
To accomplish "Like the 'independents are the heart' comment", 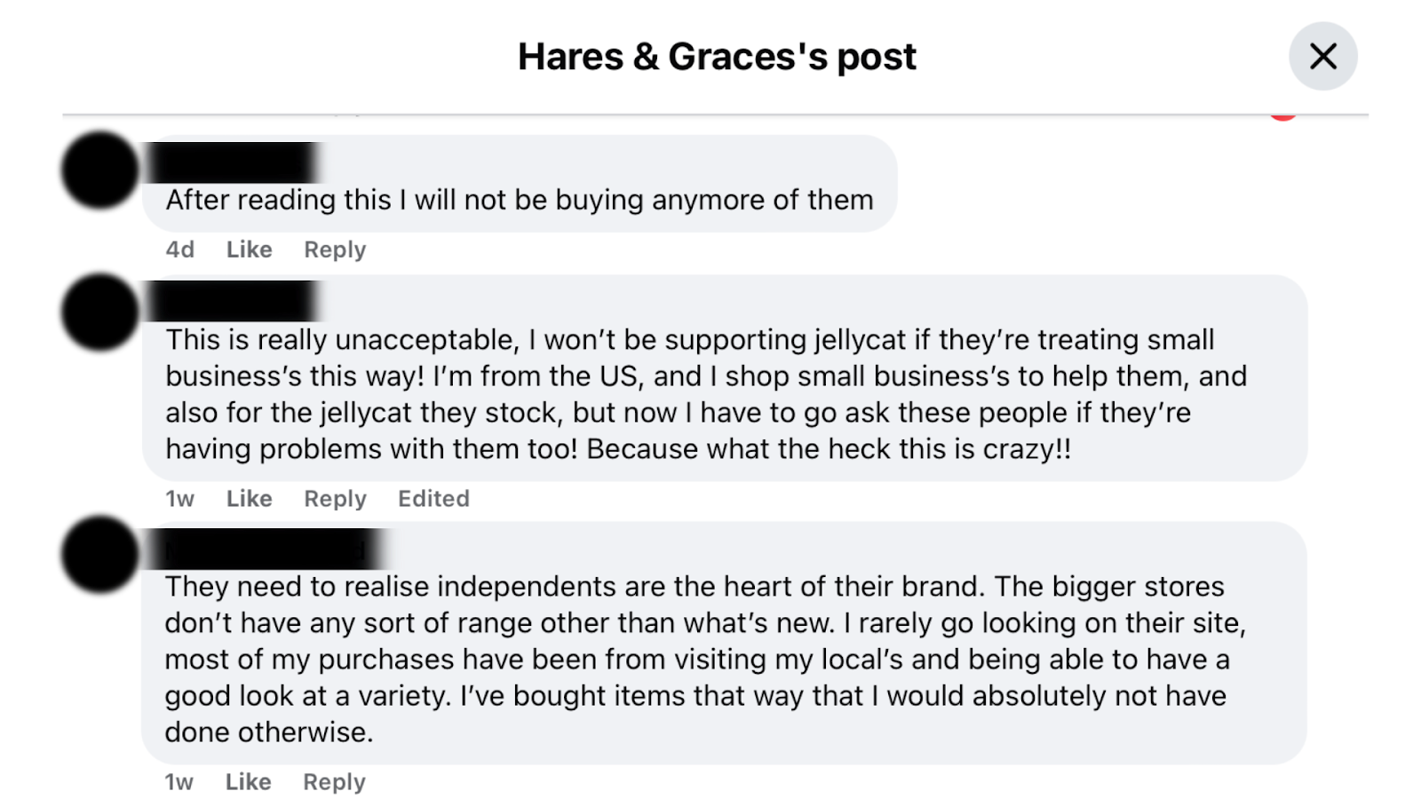I will click(x=248, y=782).
